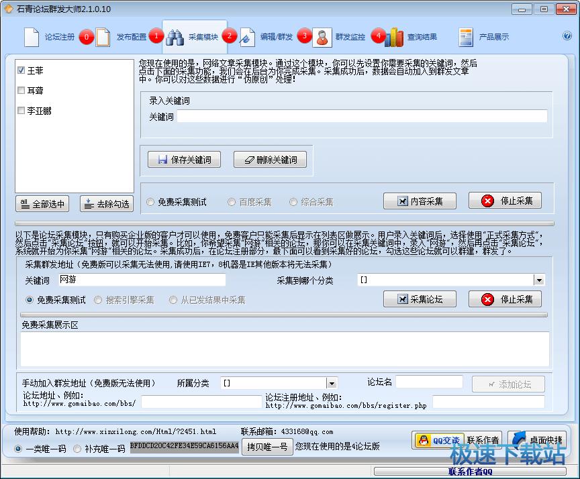This screenshot has width=580, height=479.
Task: Check the 耳蓉 keyword checkbox
Action: 21,91
